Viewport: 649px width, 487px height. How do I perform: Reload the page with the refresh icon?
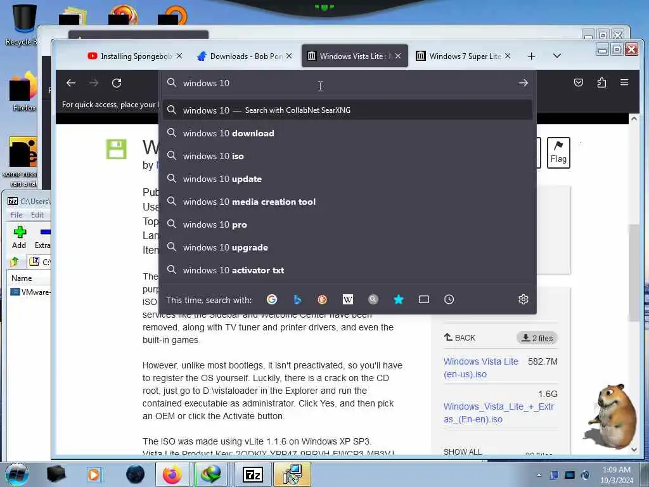[x=117, y=83]
